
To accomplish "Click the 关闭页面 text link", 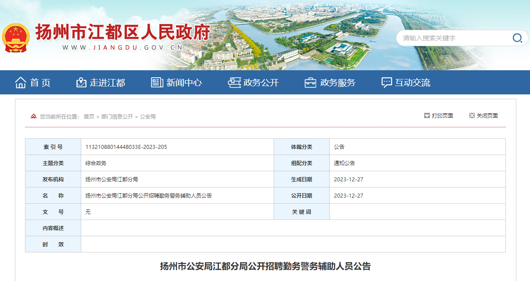I will tap(487, 116).
